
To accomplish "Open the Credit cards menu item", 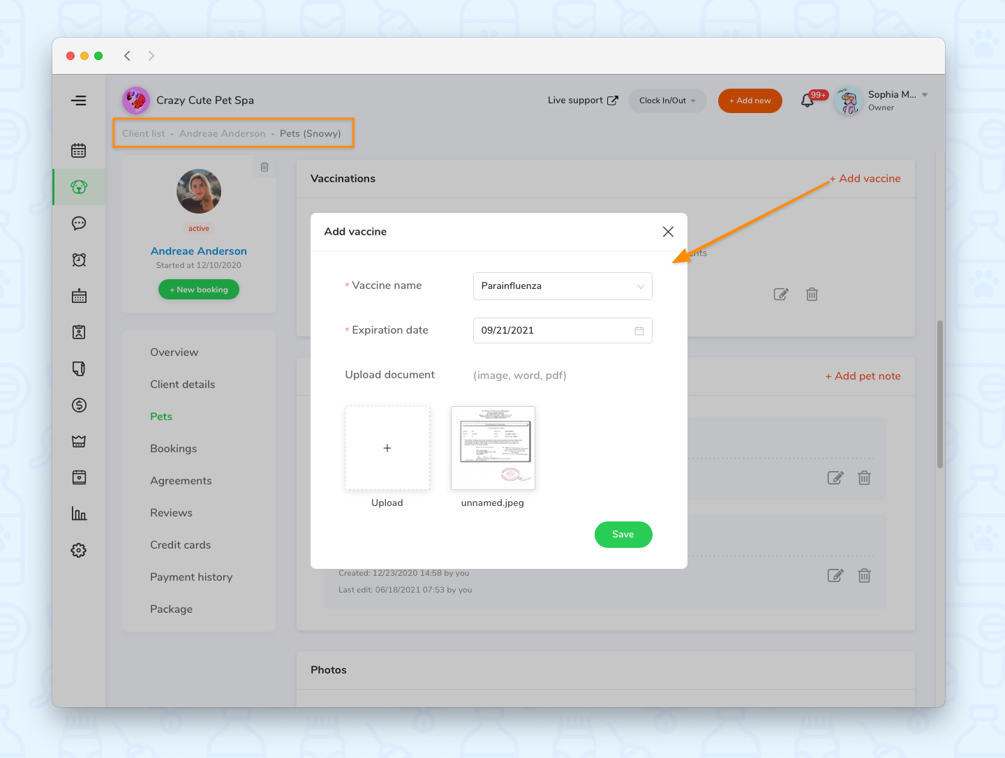I will [181, 545].
